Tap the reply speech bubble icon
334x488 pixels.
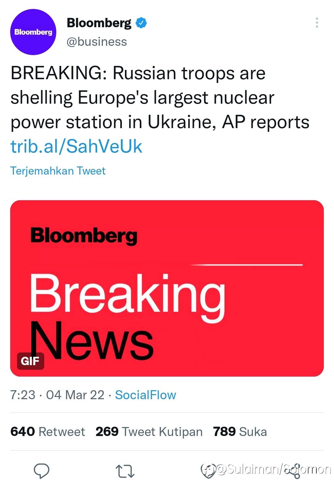[x=41, y=471]
